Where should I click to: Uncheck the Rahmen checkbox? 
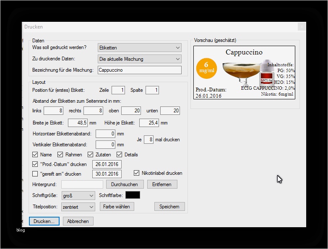coord(60,155)
